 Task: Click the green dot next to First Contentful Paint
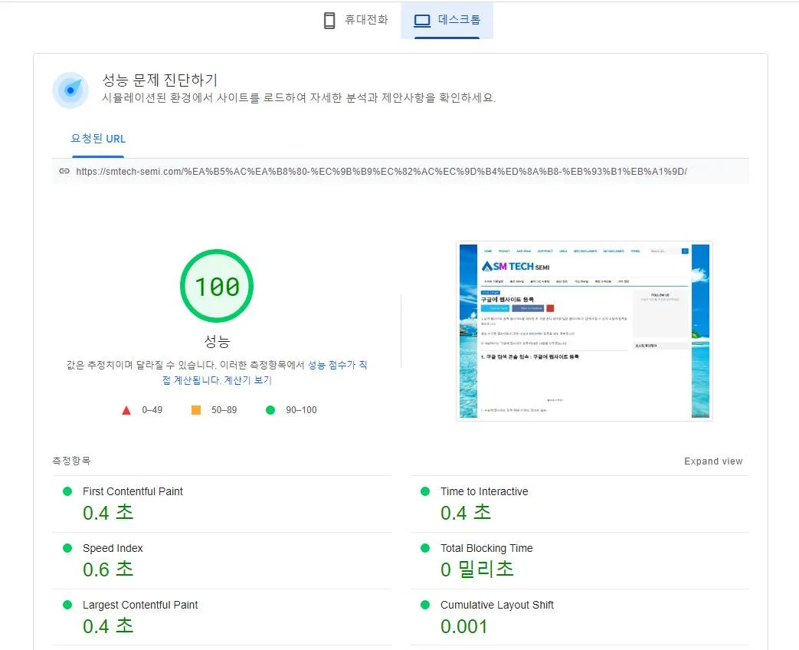[68, 491]
